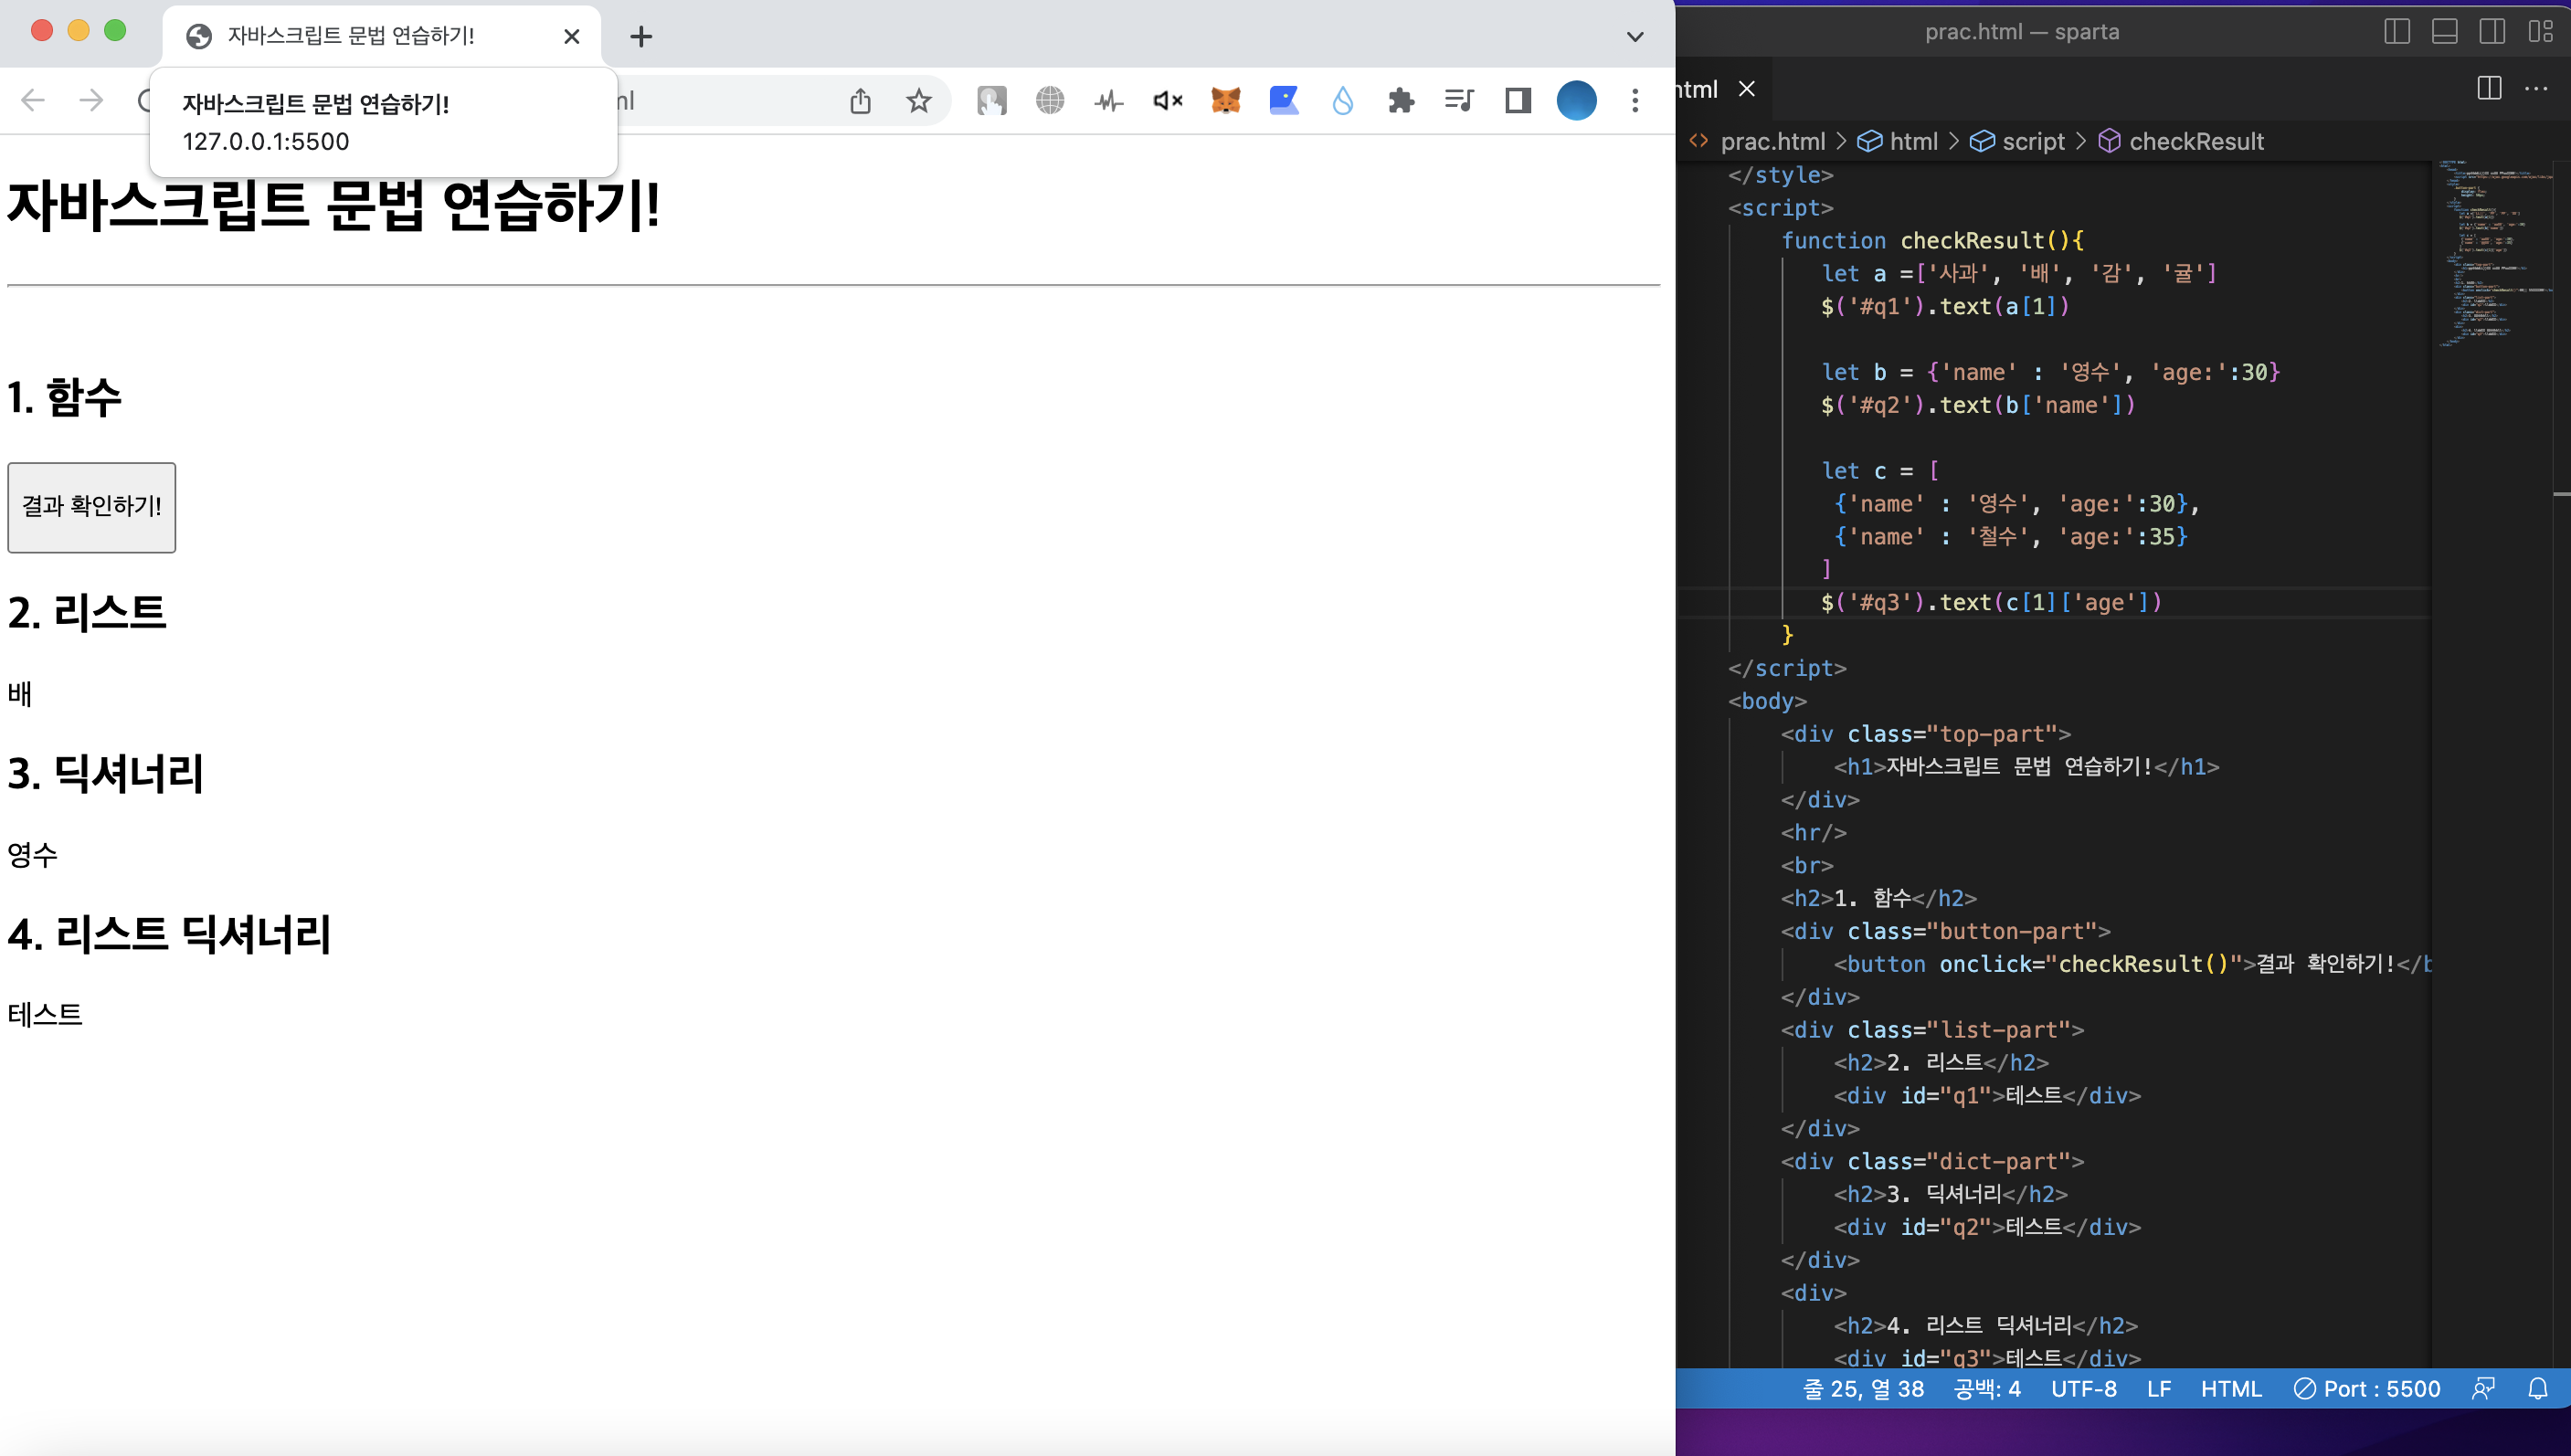The height and width of the screenshot is (1456, 2571).
Task: Change indentation via 공백: 4
Action: coord(1987,1389)
